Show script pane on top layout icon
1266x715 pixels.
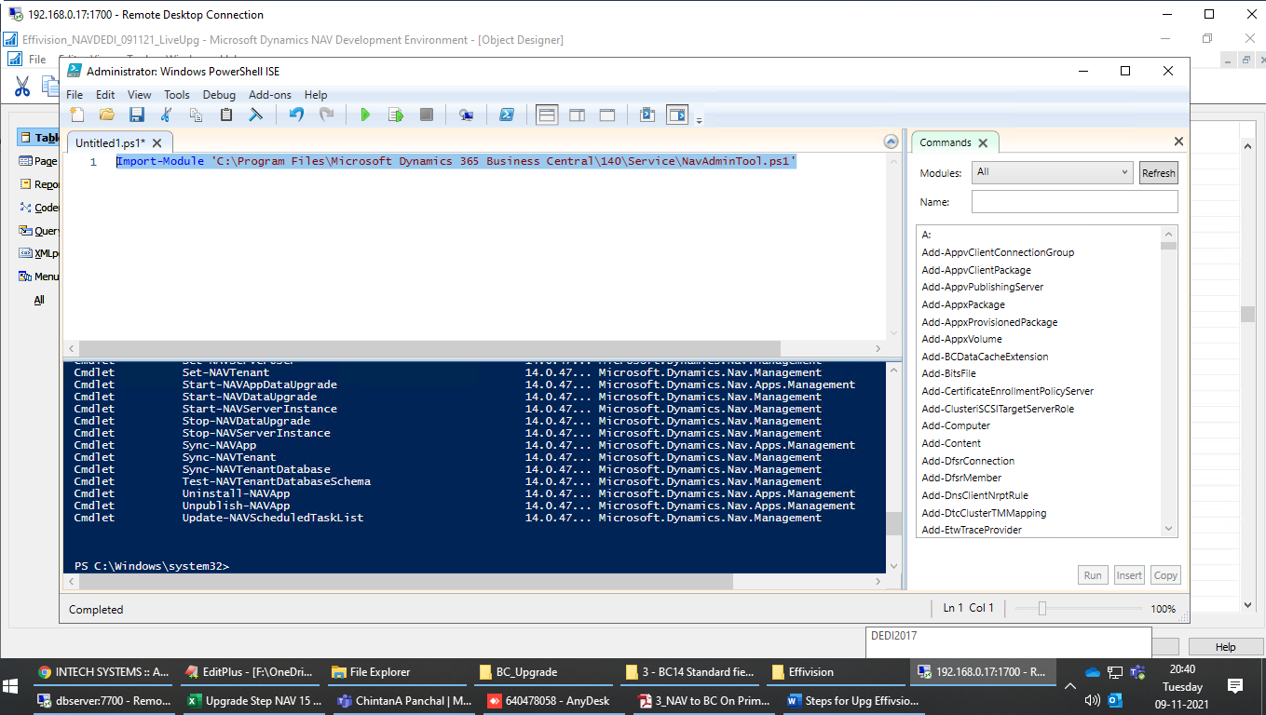[548, 115]
